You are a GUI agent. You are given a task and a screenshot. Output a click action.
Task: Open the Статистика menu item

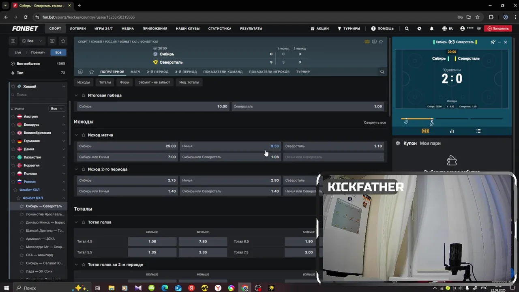click(x=220, y=28)
